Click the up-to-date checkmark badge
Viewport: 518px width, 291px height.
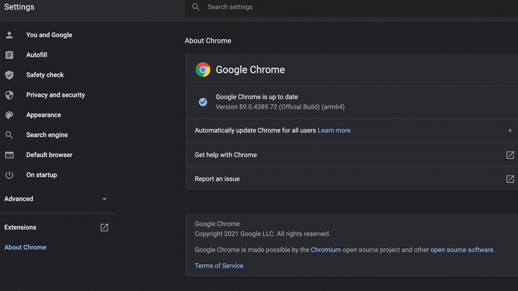pos(203,102)
